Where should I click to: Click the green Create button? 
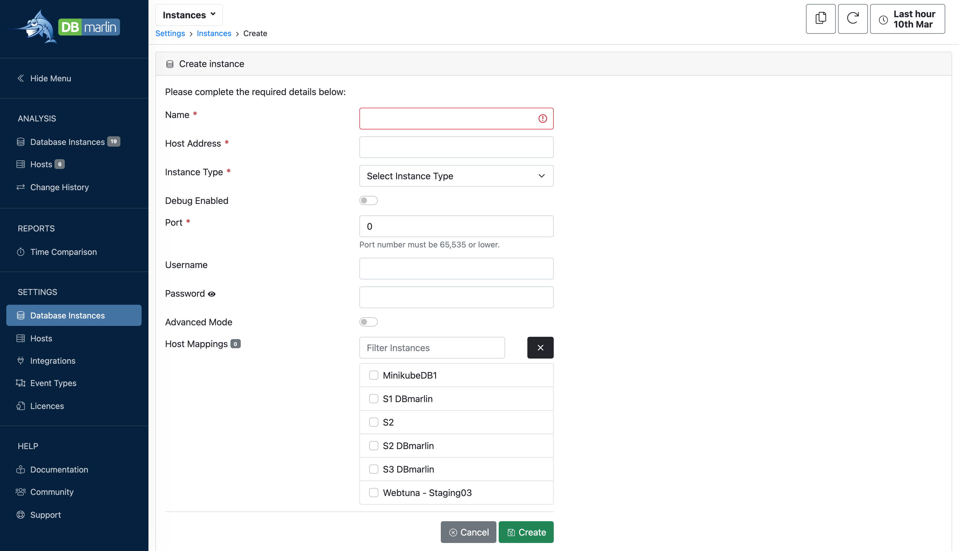tap(526, 532)
